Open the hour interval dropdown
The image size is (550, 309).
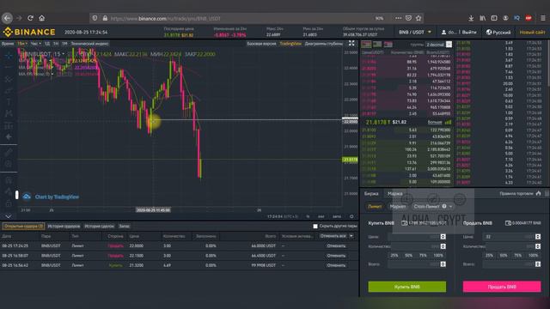[x=35, y=44]
